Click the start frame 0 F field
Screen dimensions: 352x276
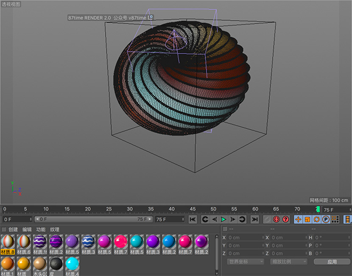(x=17, y=219)
